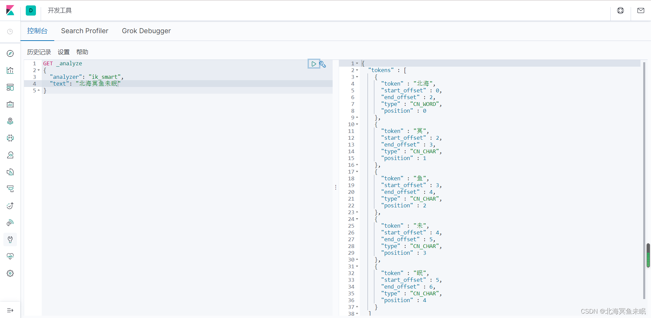This screenshot has width=651, height=318.
Task: Click "tokens" key in response
Action: pos(381,70)
